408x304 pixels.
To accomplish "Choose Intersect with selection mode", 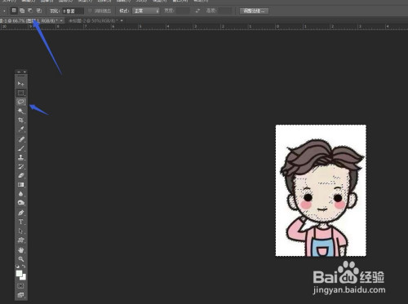I will tap(39, 11).
